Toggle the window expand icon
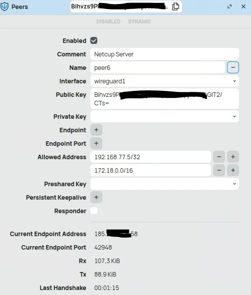 (x=230, y=6)
